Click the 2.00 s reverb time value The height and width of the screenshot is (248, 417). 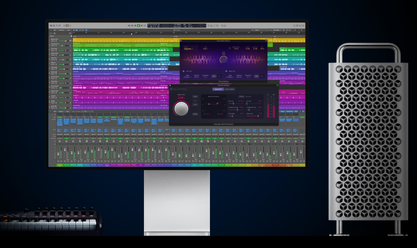(x=181, y=98)
